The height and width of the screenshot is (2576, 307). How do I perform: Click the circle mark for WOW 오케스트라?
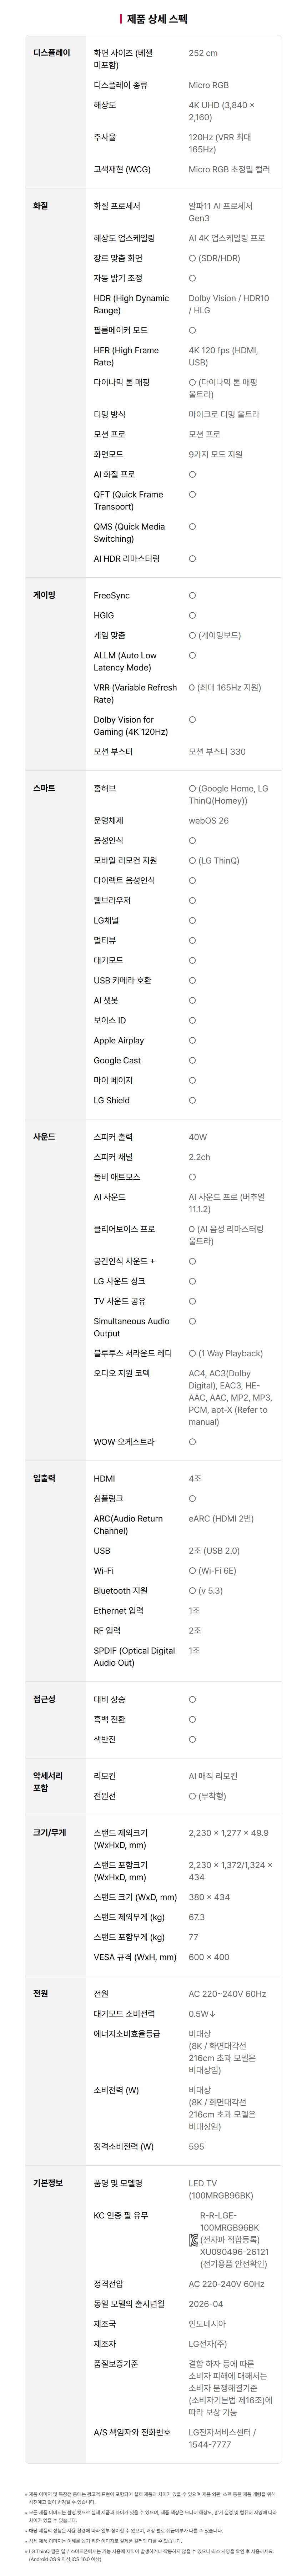192,1441
